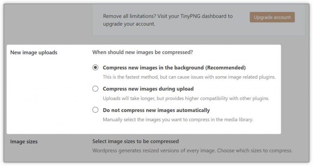The image size is (313, 166).
Task: Click the 'Uploads will take longer' description
Action: click(186, 98)
